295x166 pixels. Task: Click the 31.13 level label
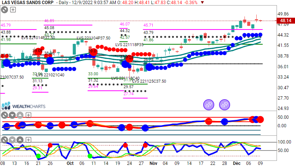pos(38,81)
